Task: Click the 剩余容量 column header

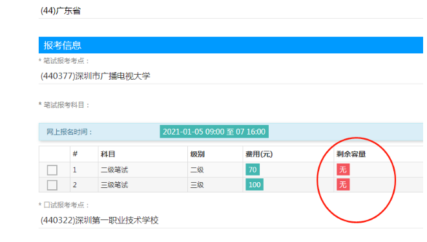Action: coord(351,154)
